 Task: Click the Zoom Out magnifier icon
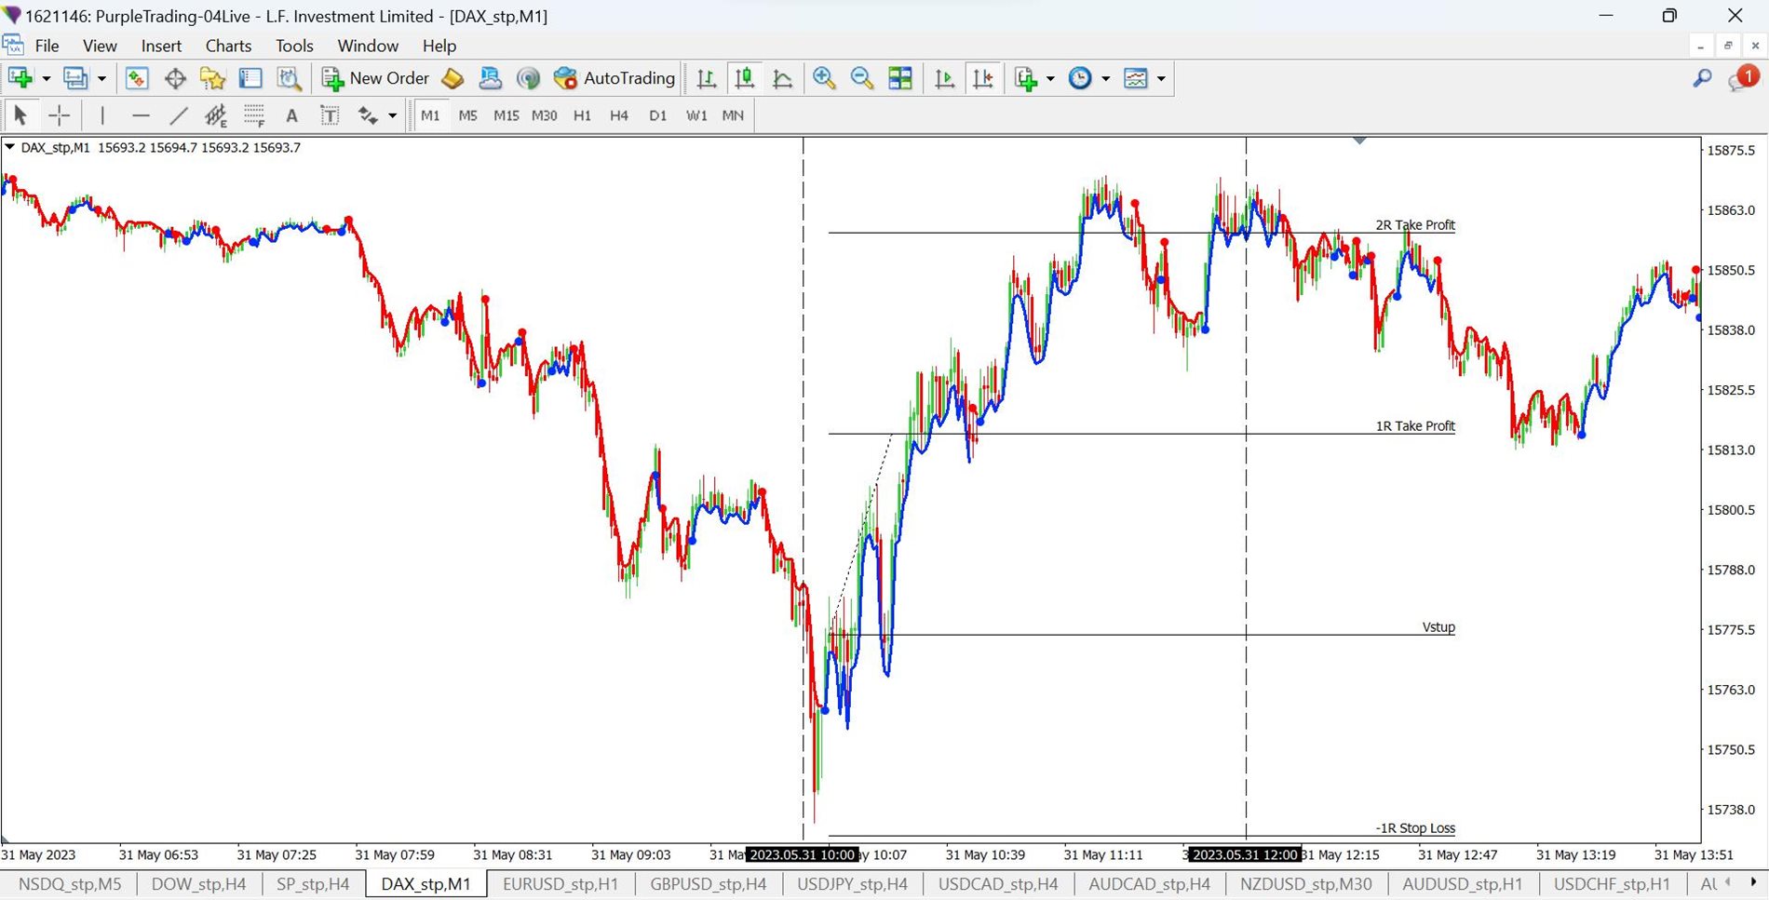click(x=862, y=79)
